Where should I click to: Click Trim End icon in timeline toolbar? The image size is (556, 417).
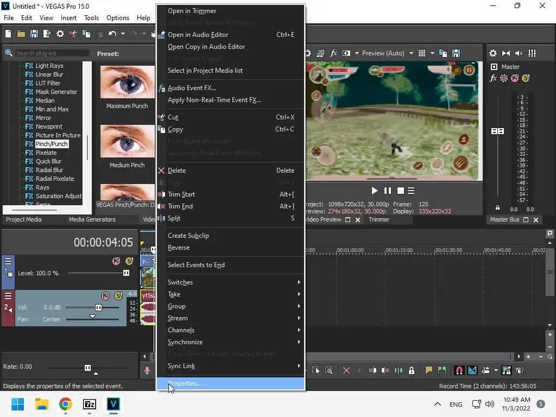pos(386,370)
